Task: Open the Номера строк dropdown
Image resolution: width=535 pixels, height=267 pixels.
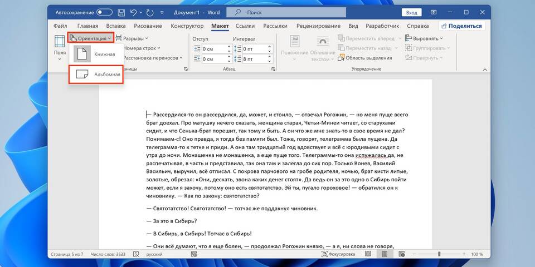Action: pos(142,48)
